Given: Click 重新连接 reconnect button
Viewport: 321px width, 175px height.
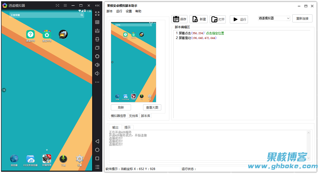Looking at the screenshot, I should click(x=302, y=18).
